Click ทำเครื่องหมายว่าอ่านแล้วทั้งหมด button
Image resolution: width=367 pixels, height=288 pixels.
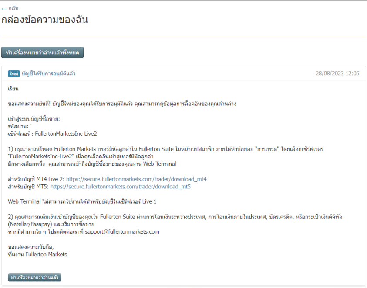pos(42,52)
